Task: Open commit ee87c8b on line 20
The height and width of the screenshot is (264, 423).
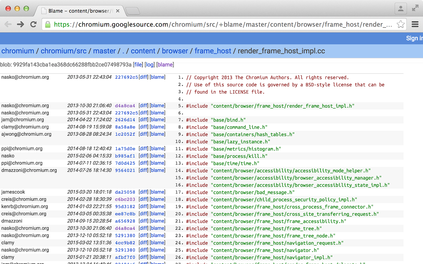Action: [x=125, y=214]
